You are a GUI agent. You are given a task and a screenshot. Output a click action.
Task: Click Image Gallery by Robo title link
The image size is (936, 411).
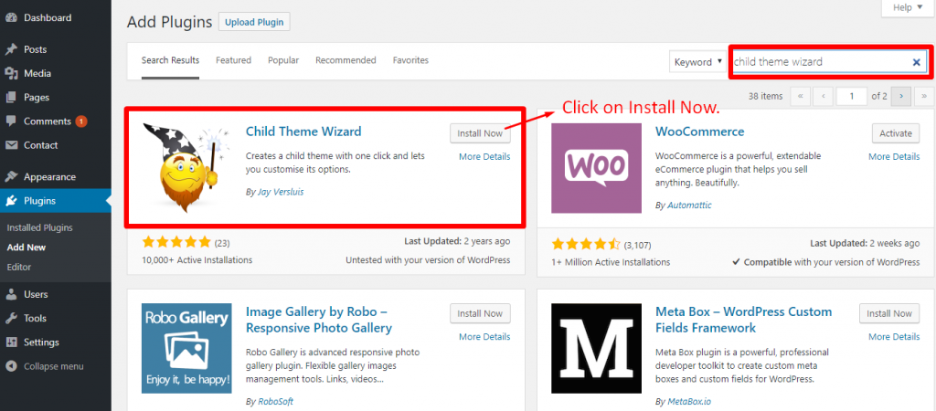pyautogui.click(x=319, y=320)
